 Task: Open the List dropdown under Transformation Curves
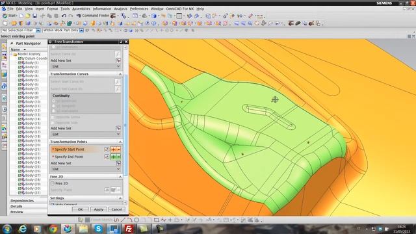86,135
